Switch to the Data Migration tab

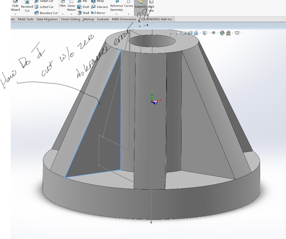tap(47, 19)
